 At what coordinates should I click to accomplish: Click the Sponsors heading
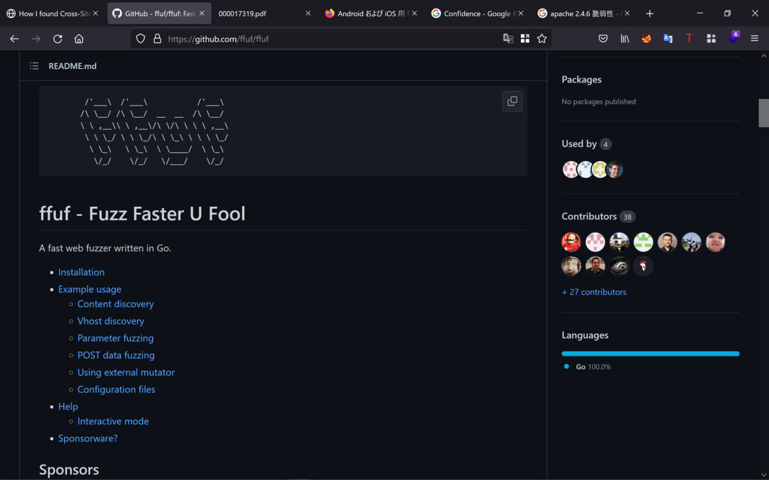[69, 470]
